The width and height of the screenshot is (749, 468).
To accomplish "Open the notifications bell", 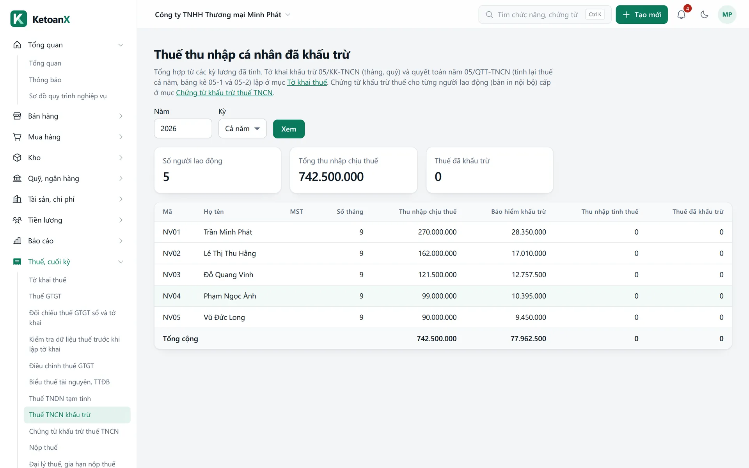I will click(x=681, y=14).
